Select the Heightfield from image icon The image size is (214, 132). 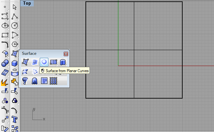[44, 81]
